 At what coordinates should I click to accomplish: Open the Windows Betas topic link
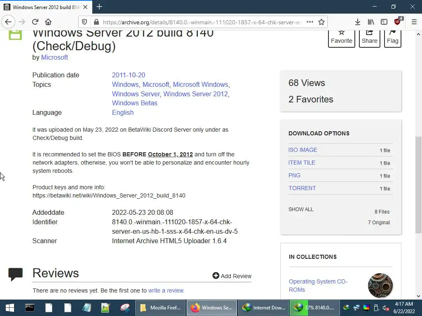[x=135, y=103]
